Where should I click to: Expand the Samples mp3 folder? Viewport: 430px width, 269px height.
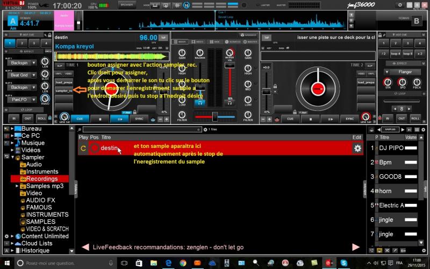point(17,186)
